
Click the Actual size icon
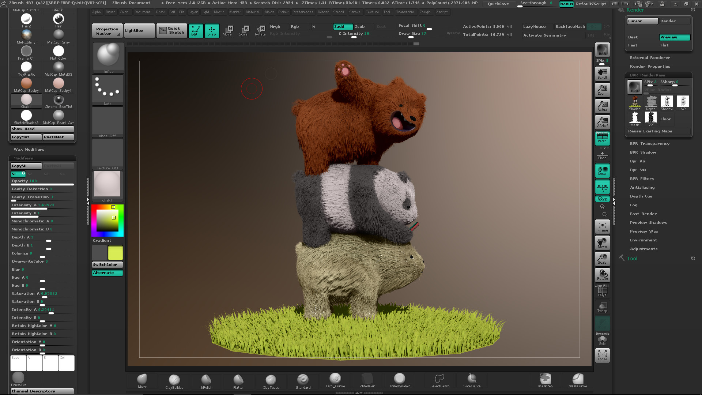click(602, 106)
